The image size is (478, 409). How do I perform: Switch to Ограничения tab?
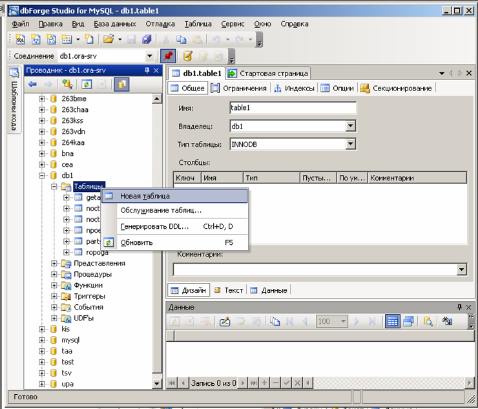click(239, 88)
